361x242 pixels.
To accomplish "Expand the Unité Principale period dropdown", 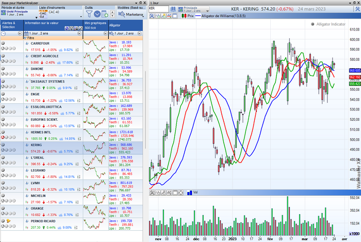I will pos(37,18).
